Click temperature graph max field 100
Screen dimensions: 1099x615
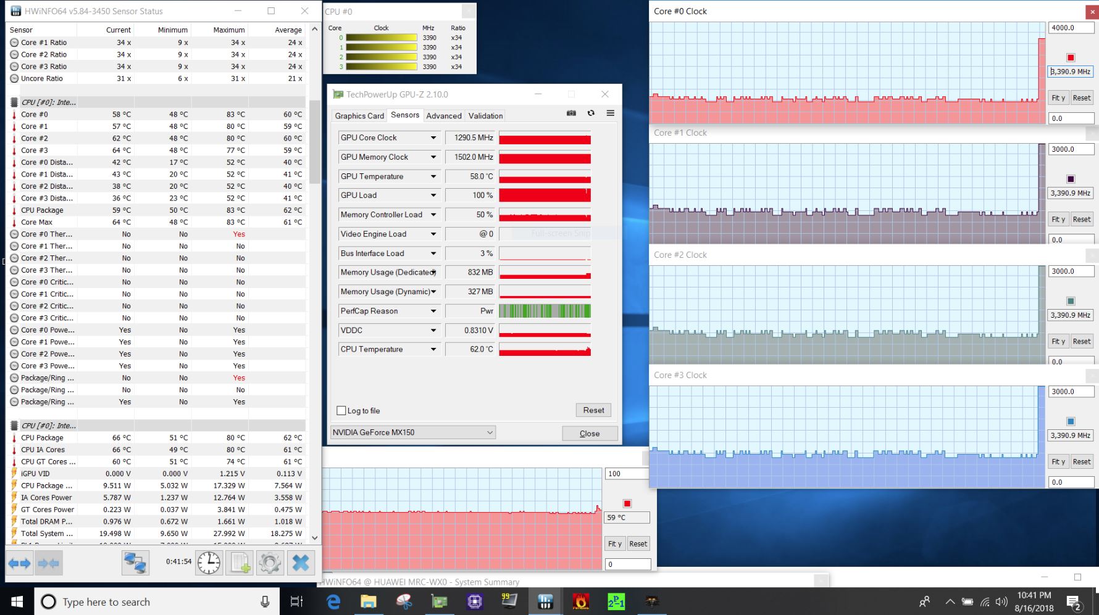[627, 474]
